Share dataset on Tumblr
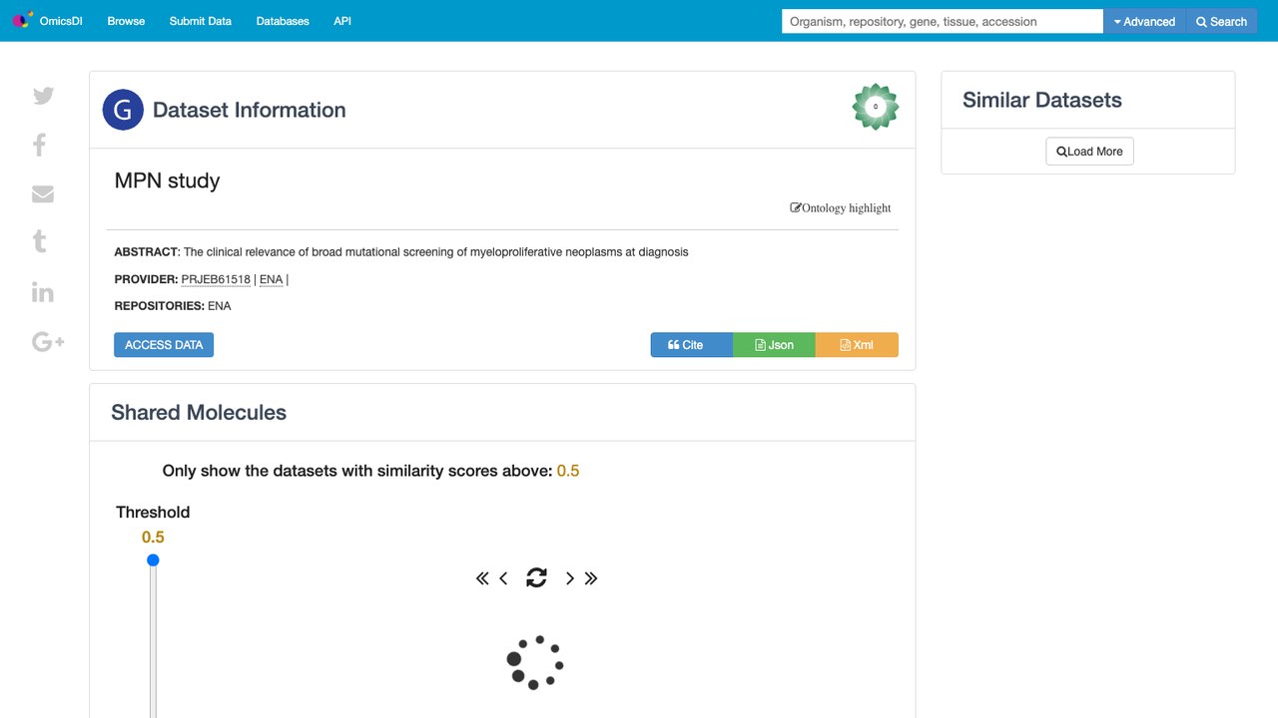Screen dimensions: 1278x718 pos(40,241)
